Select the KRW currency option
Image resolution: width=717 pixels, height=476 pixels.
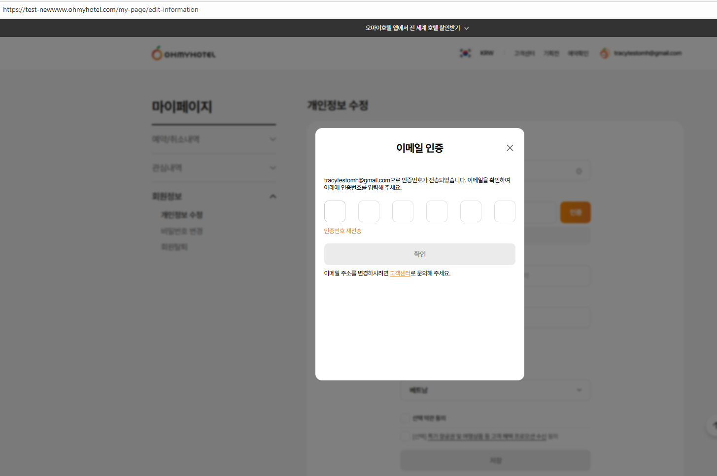tap(487, 53)
